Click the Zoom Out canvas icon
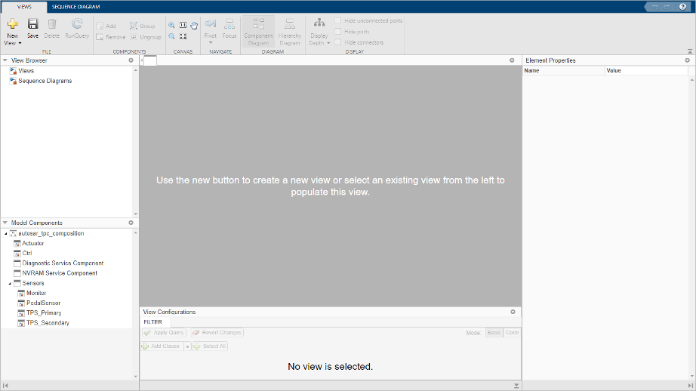The width and height of the screenshot is (696, 391). [x=171, y=36]
